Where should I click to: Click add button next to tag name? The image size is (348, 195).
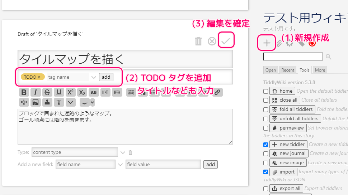(x=106, y=77)
